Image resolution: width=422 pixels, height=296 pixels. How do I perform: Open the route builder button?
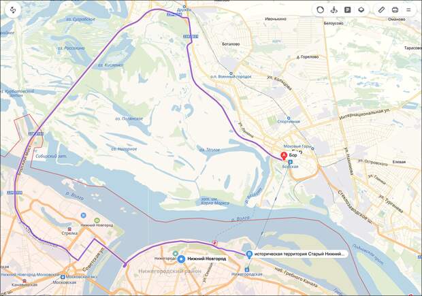point(13,10)
